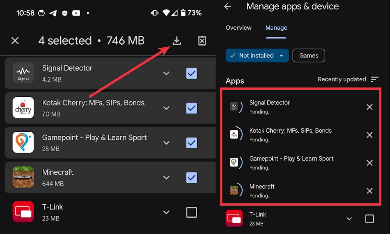Viewport: 390px width, 234px height.
Task: Exit selection mode with the X
Action: 15,41
